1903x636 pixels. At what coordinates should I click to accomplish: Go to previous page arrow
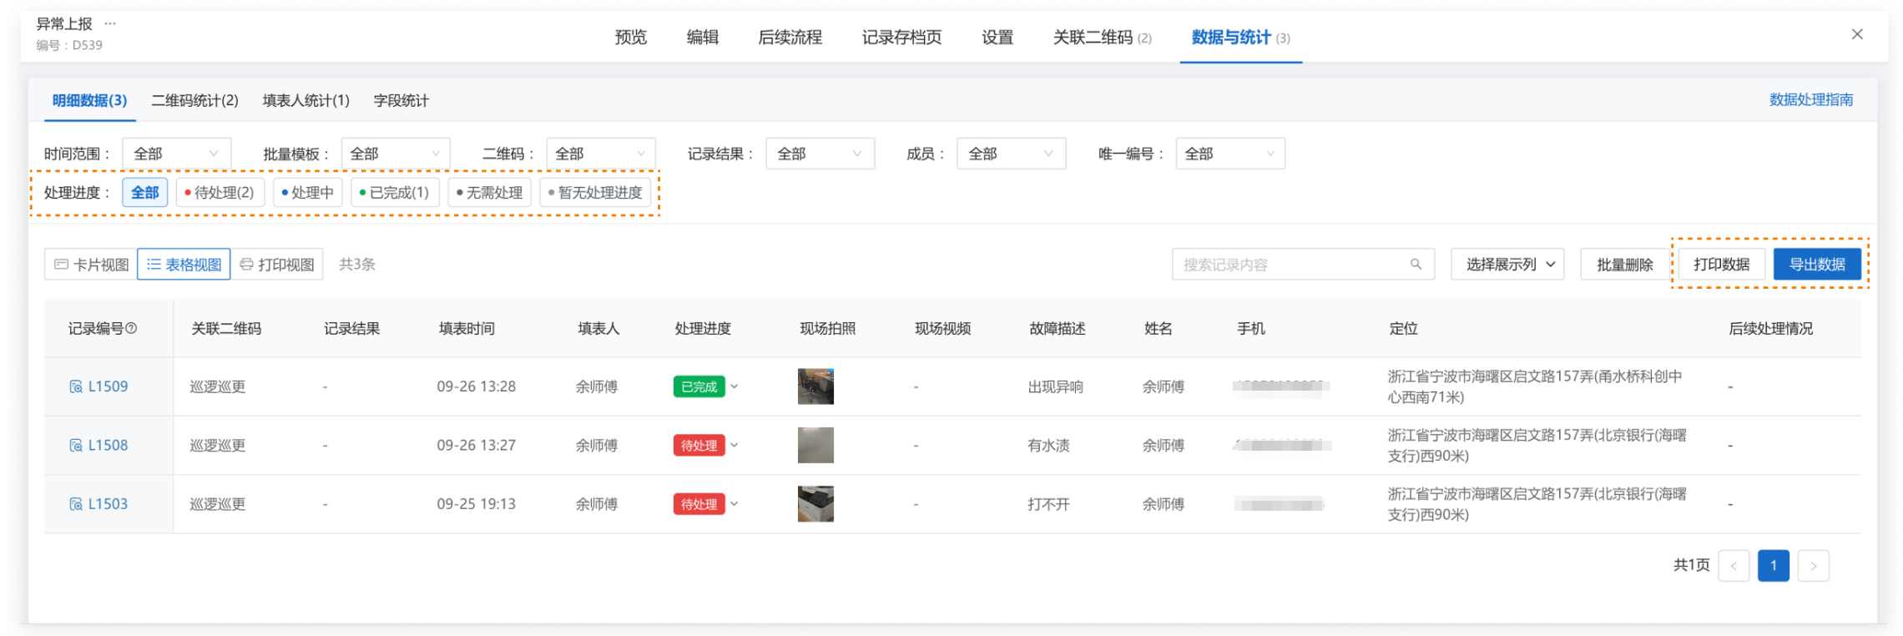(1734, 565)
